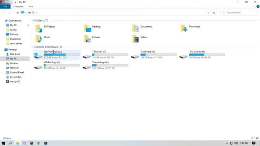Viewport: 260px width, 146px height.
Task: Open the Desktop folder in Folders section
Action: (x=87, y=28)
